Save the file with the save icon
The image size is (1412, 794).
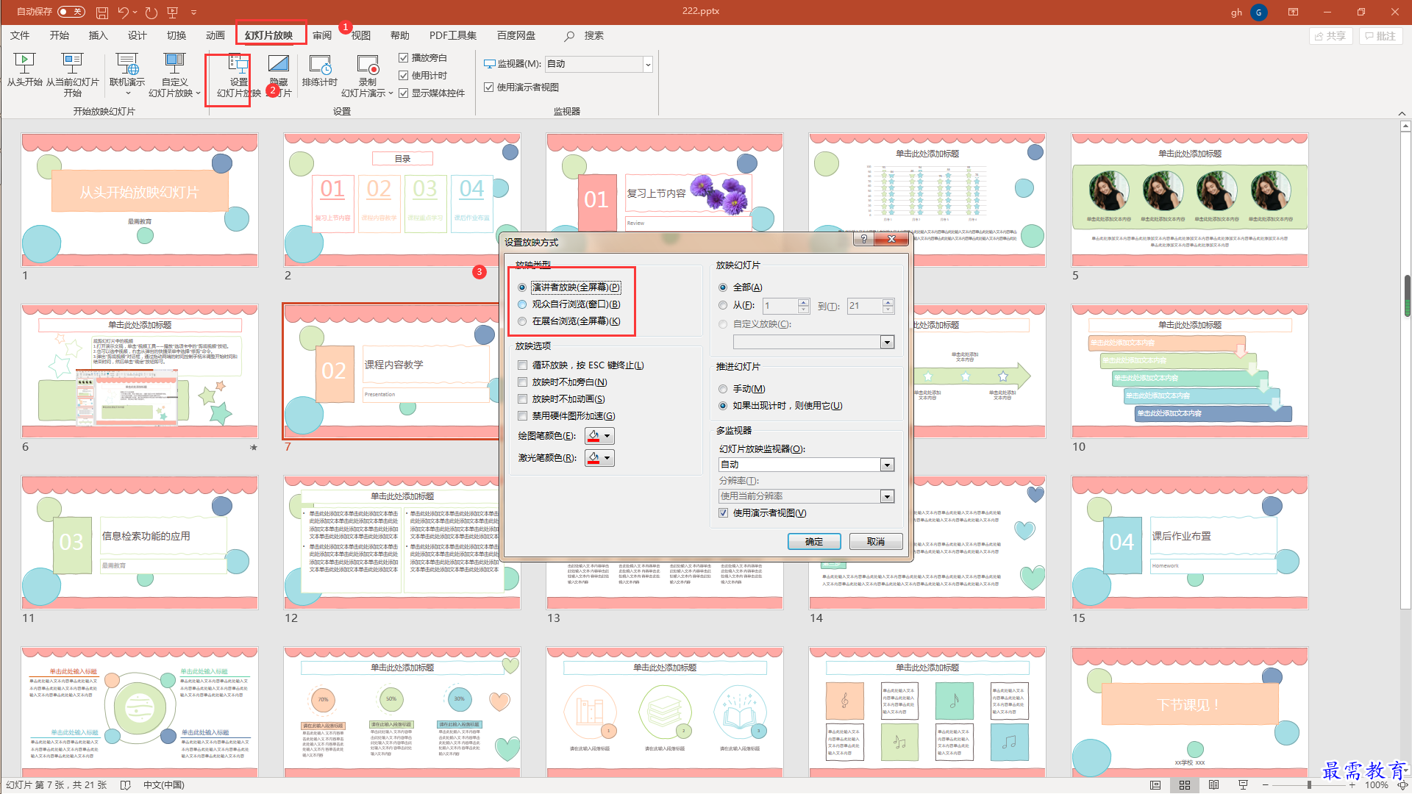tap(102, 12)
